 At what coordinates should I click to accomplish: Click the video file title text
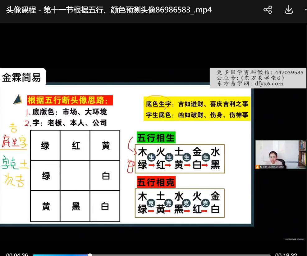109,10
